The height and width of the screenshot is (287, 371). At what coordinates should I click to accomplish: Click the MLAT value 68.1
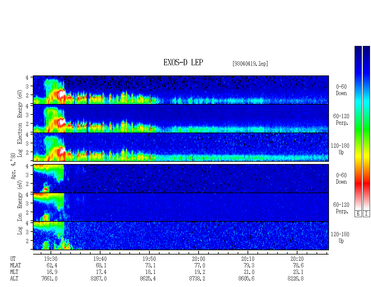[x=101, y=265]
